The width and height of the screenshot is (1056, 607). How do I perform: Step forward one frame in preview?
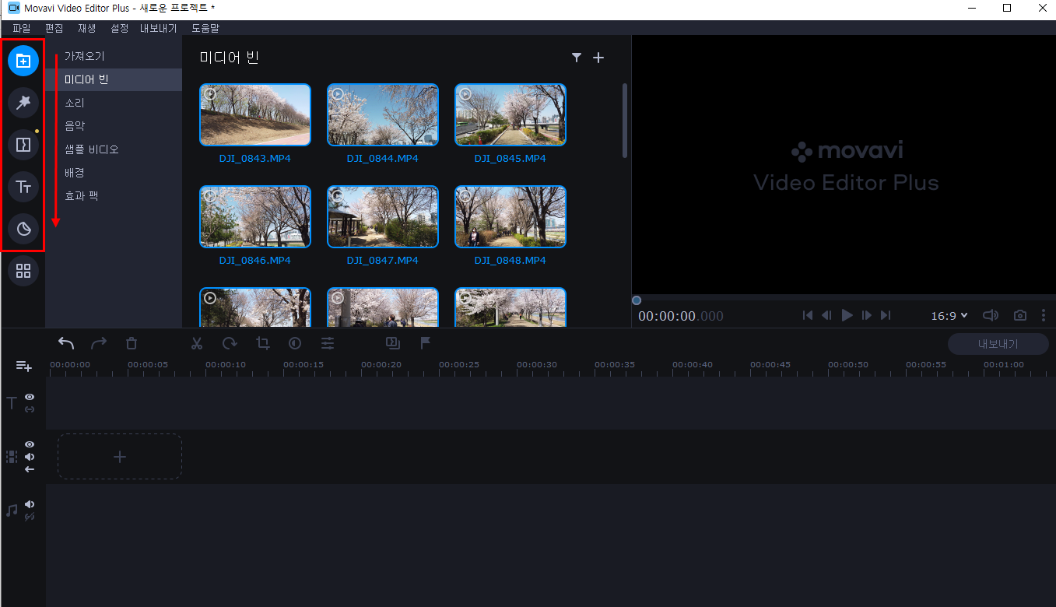pos(867,315)
